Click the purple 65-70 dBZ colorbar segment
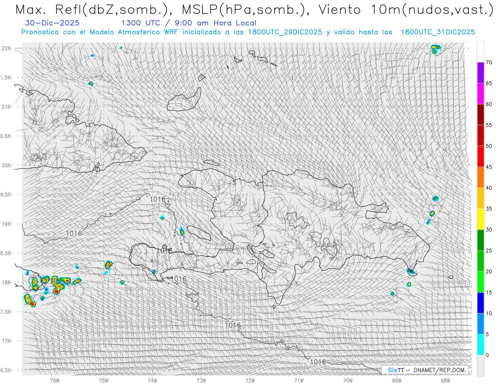 [480, 73]
